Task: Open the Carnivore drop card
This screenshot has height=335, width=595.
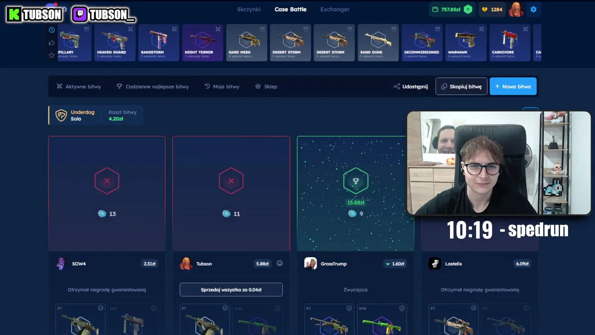Action: 509,43
